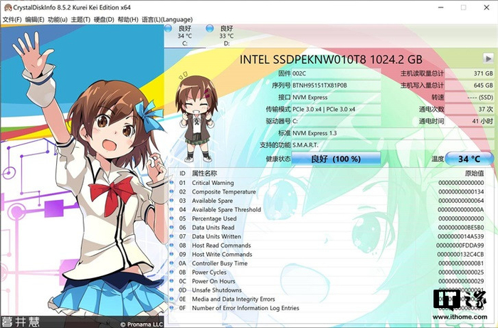Image resolution: width=498 pixels, height=328 pixels.
Task: Click the 良好 (100 %) health status button
Action: [x=336, y=159]
